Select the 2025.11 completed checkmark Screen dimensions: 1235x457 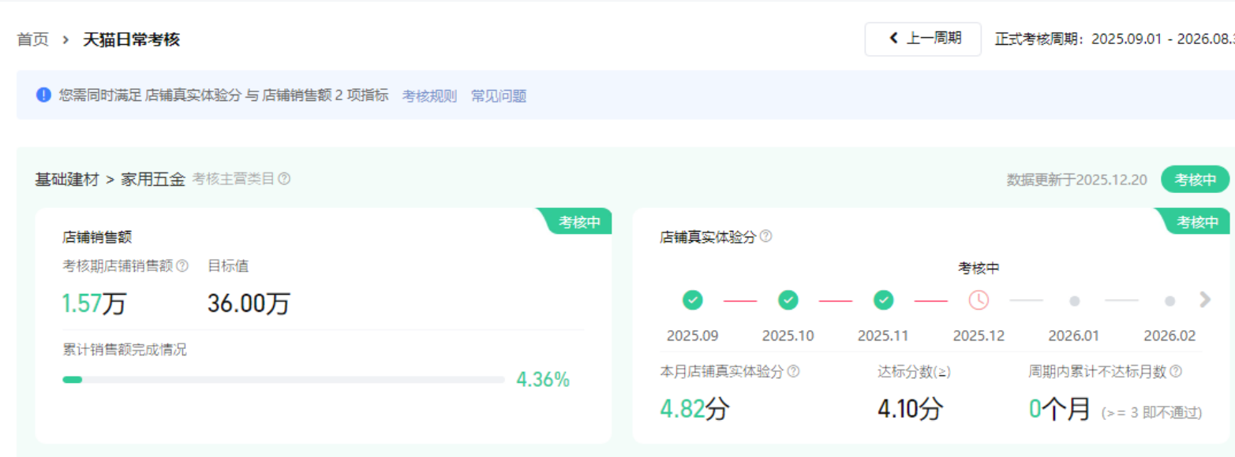click(x=884, y=300)
